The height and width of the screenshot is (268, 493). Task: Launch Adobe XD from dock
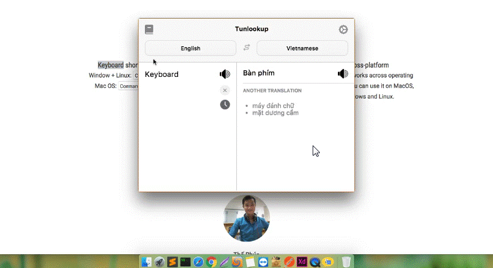coord(302,262)
